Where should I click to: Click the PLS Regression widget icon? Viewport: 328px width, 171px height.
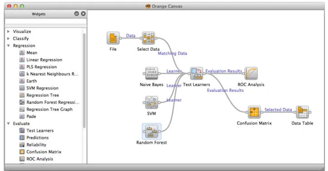tap(22, 67)
